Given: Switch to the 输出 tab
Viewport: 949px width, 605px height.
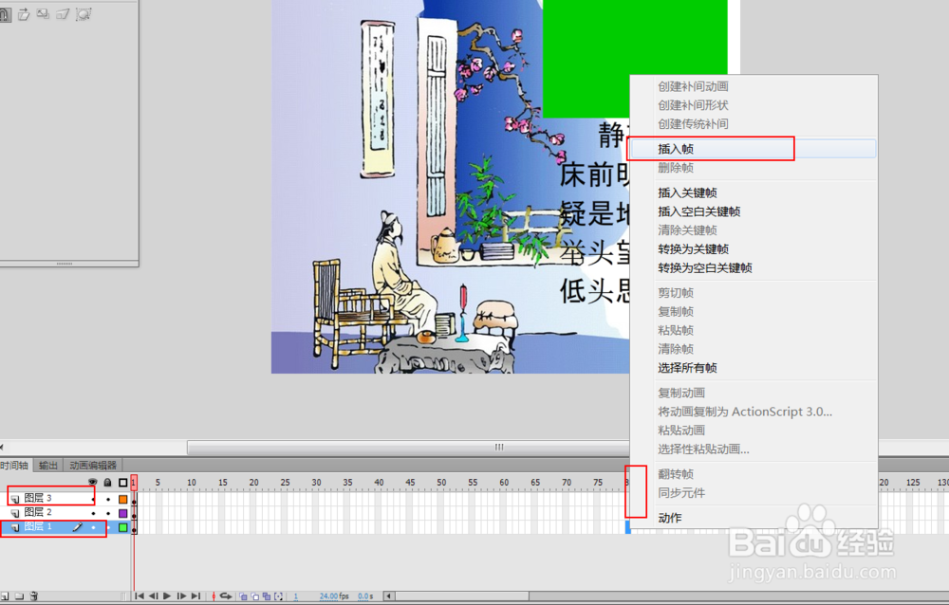Looking at the screenshot, I should [x=47, y=466].
